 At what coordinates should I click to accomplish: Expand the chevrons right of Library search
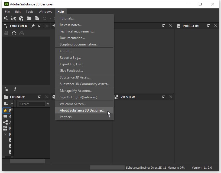[48, 104]
